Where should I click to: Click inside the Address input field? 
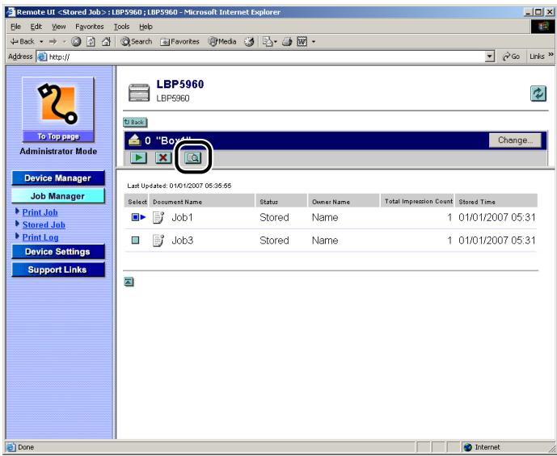click(261, 56)
